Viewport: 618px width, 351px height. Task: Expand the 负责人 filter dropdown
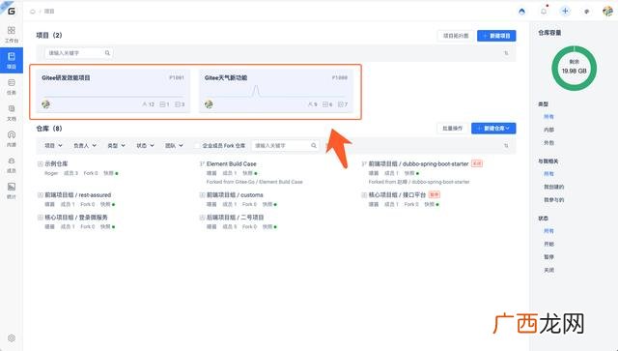[85, 146]
